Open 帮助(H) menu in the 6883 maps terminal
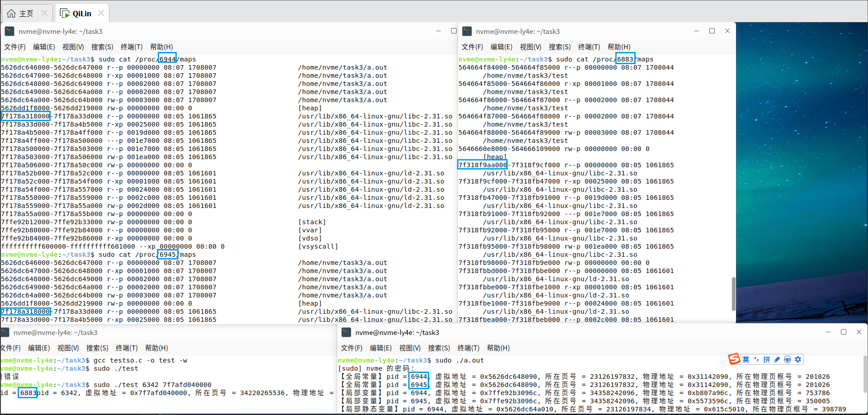Viewport: 868px width, 415px height. [619, 47]
